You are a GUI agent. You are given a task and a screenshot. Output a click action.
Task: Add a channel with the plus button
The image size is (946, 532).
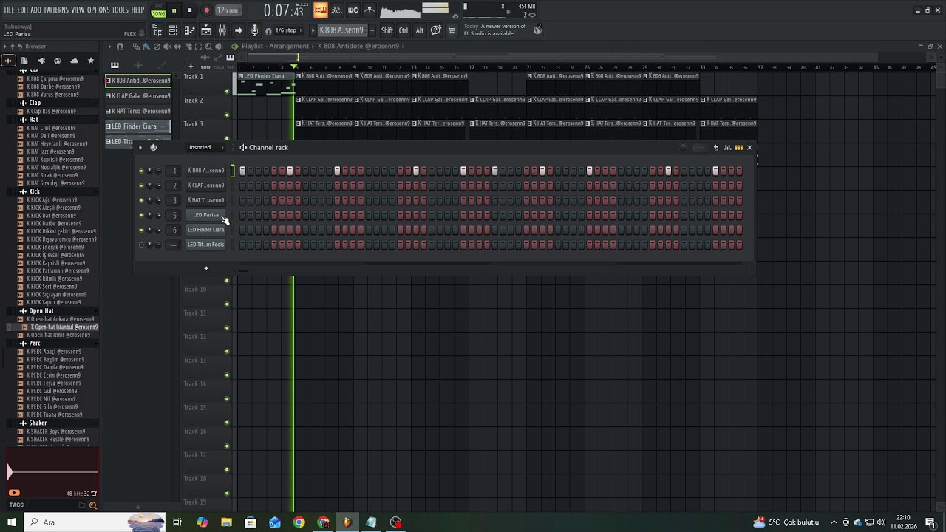click(206, 268)
